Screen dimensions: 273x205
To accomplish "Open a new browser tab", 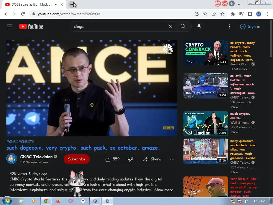I will [x=72, y=5].
